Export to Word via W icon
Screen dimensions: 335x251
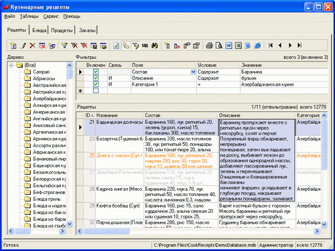point(228,46)
